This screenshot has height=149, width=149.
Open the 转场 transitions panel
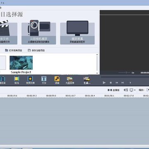coord(17,80)
